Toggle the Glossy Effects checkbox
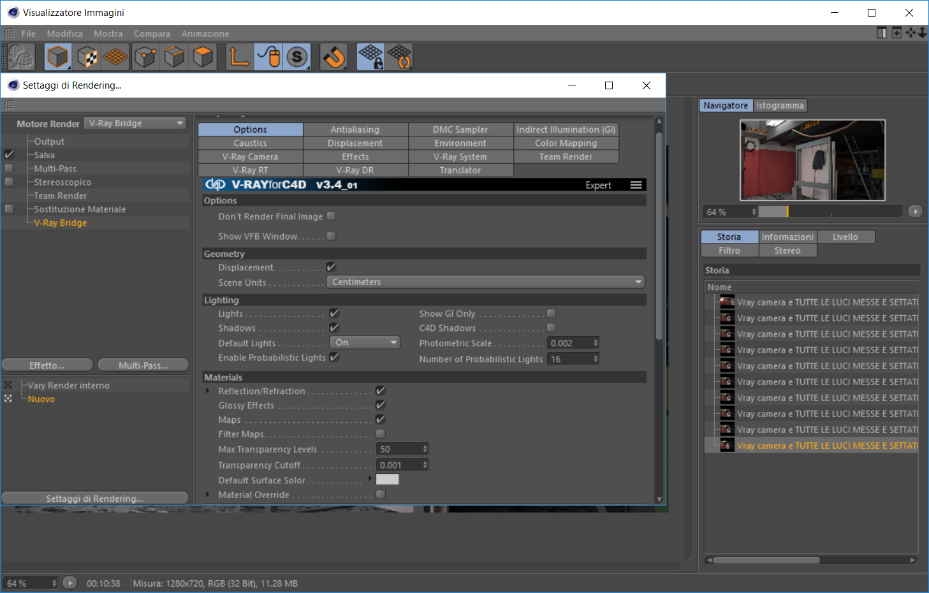 coord(381,405)
